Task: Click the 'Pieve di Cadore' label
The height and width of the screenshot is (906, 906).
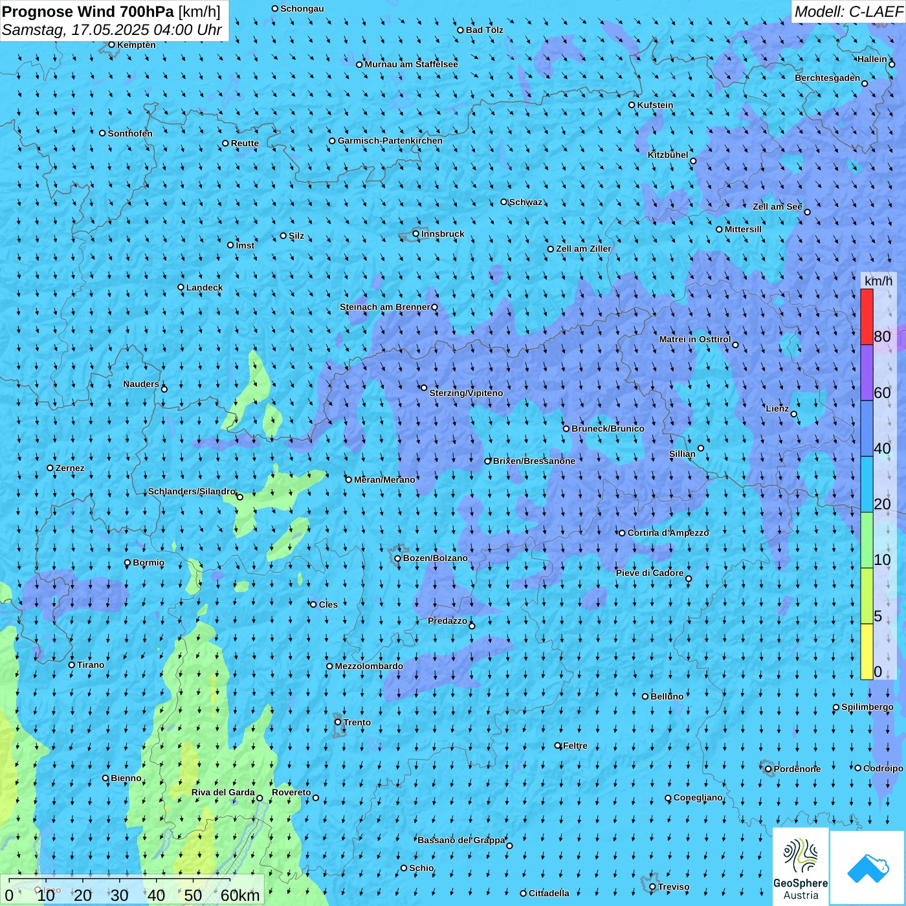Action: [650, 573]
